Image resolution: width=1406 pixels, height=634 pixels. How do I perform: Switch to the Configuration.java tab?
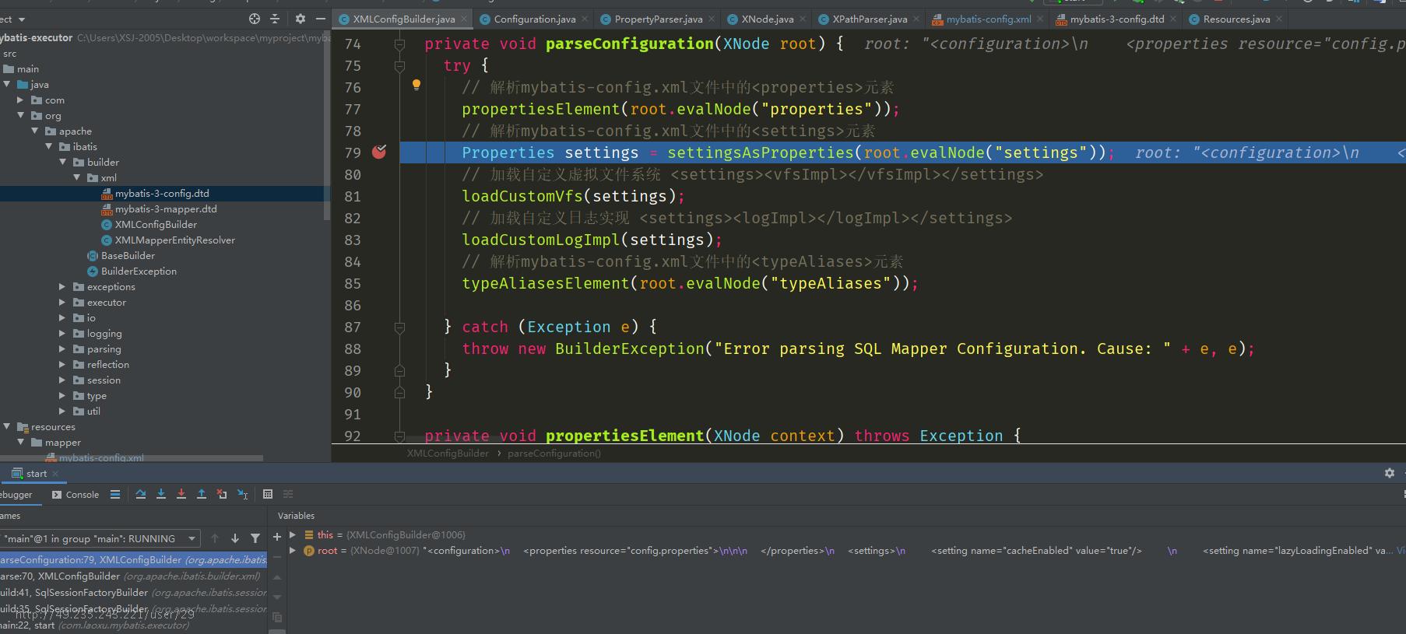tap(534, 19)
